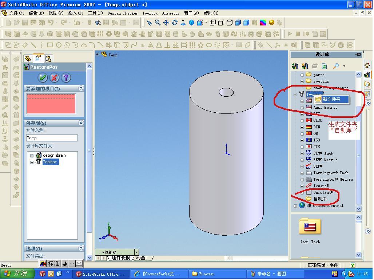The image size is (374, 280).
Task: Open the 编辑(E) menu
Action: pyautogui.click(x=36, y=13)
